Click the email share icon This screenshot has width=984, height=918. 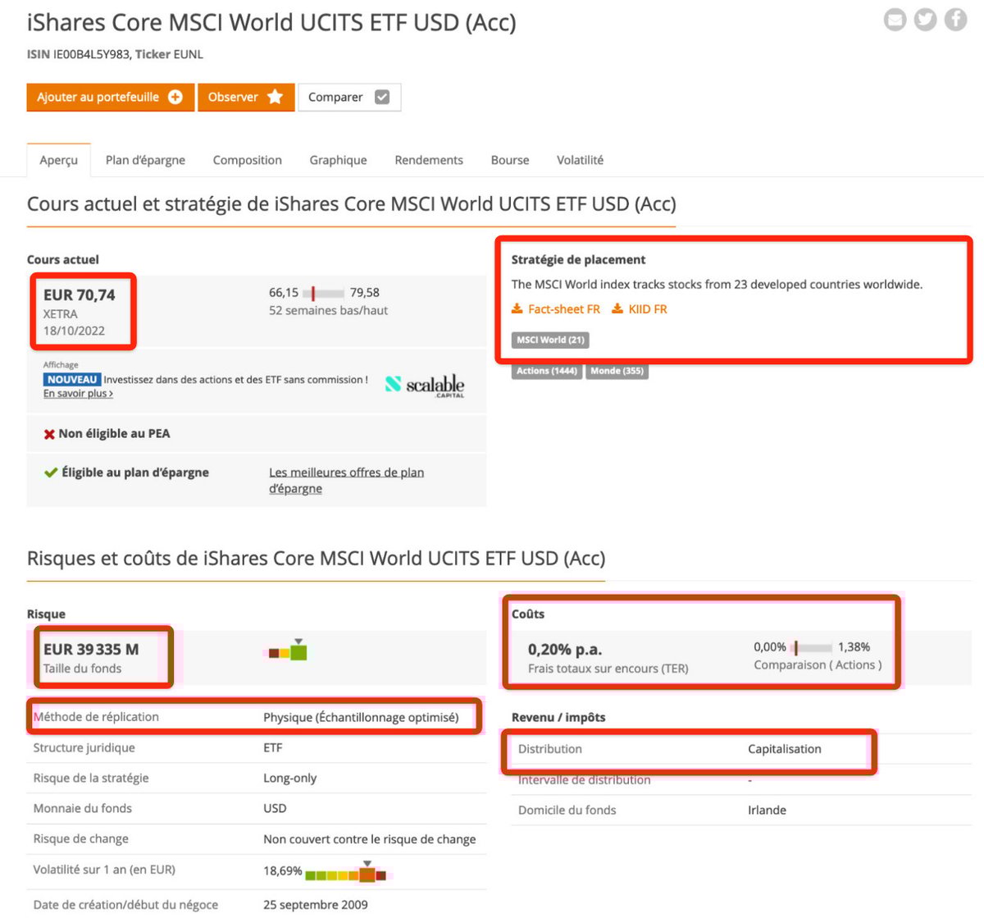[x=895, y=19]
